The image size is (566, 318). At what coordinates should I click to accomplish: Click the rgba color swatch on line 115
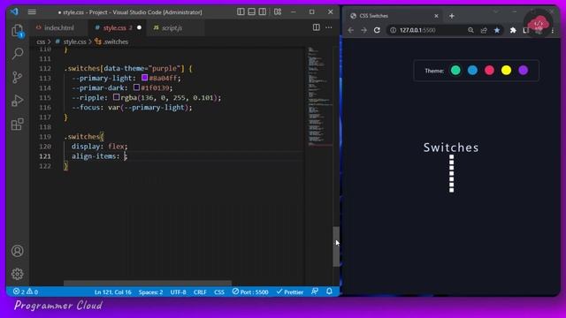coord(116,97)
